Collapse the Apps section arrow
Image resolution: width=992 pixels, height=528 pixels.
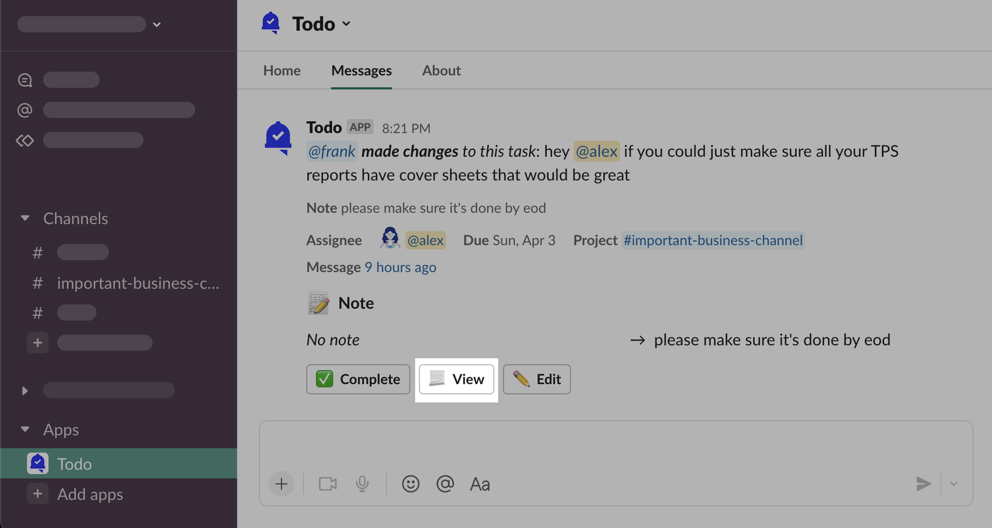tap(25, 429)
